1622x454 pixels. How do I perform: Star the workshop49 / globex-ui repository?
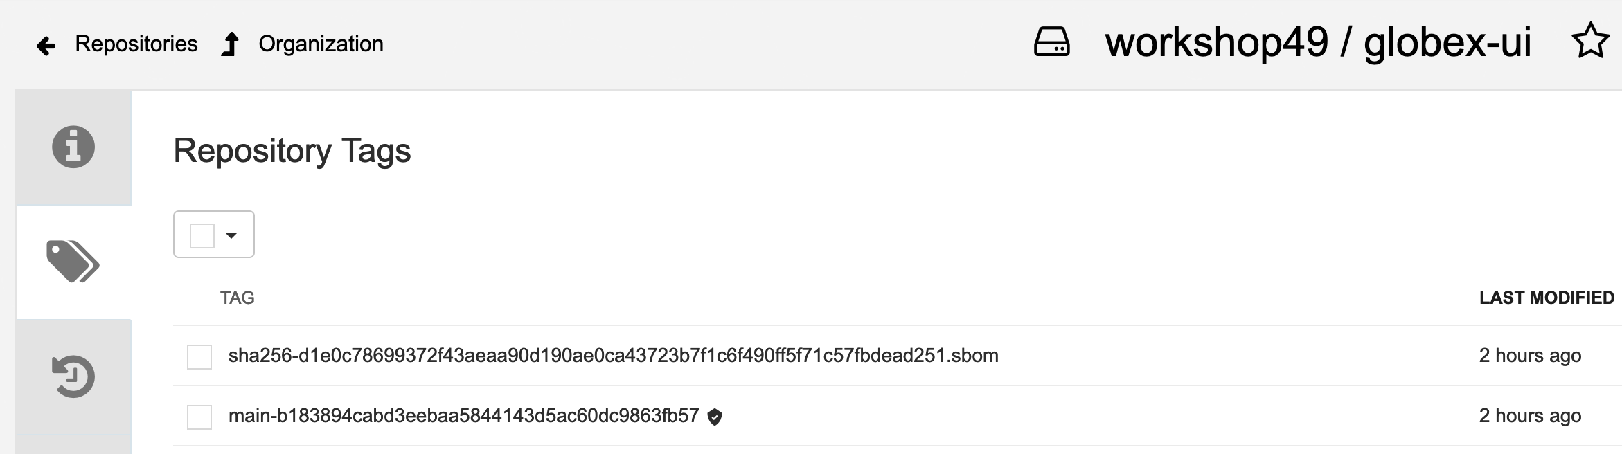pos(1590,42)
